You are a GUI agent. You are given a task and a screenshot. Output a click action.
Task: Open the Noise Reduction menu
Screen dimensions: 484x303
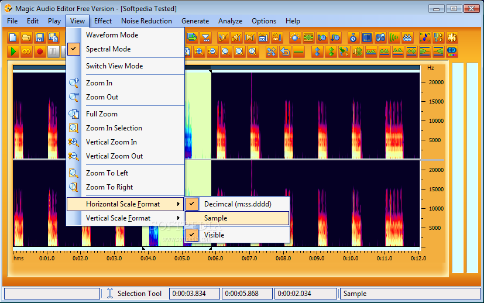click(x=147, y=21)
